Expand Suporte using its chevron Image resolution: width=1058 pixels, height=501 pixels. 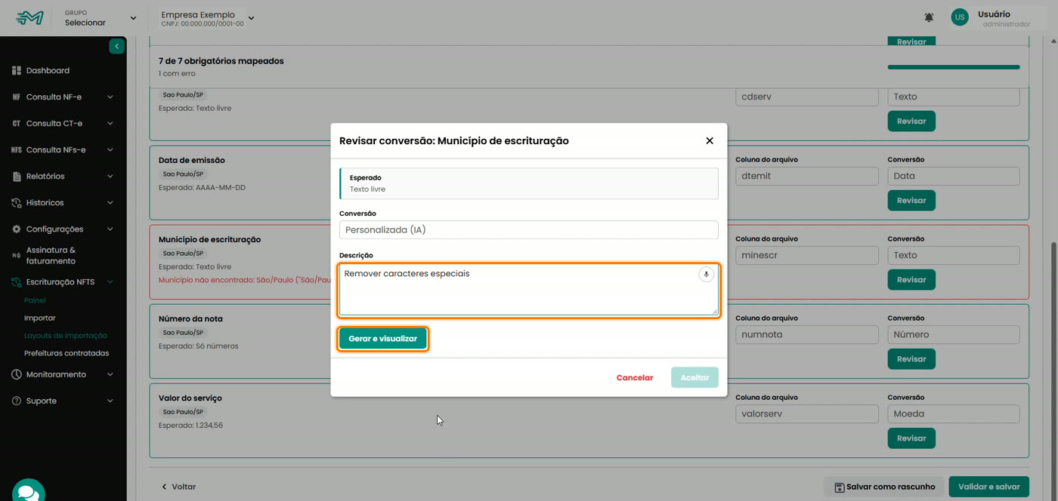coord(110,401)
